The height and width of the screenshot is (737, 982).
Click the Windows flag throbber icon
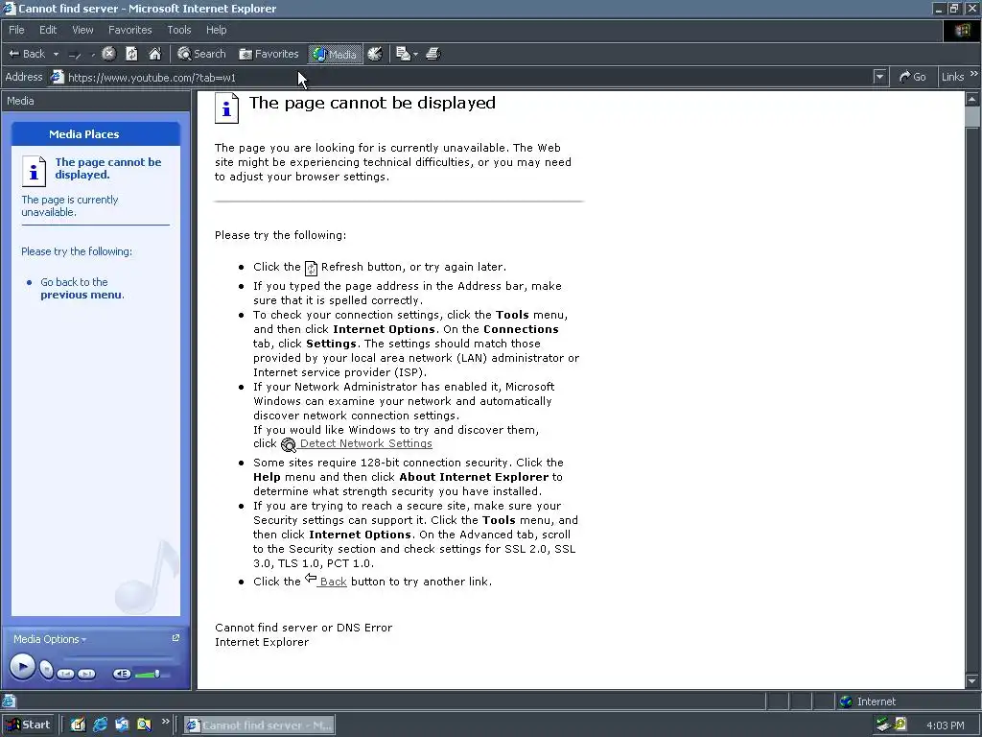pos(961,31)
